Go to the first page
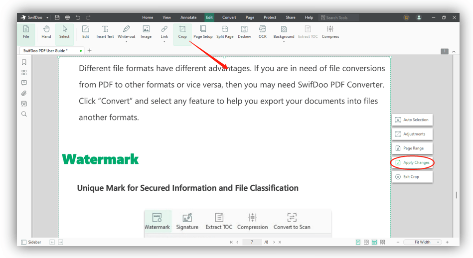This screenshot has height=258, width=473. coord(231,242)
